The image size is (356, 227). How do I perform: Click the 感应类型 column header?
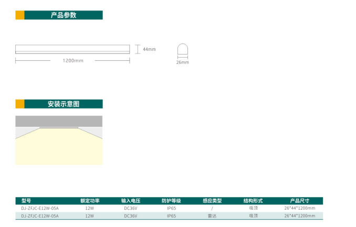pyautogui.click(x=212, y=201)
